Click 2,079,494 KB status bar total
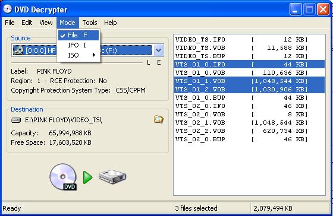Screen dimensions: 333x216 click(273, 208)
